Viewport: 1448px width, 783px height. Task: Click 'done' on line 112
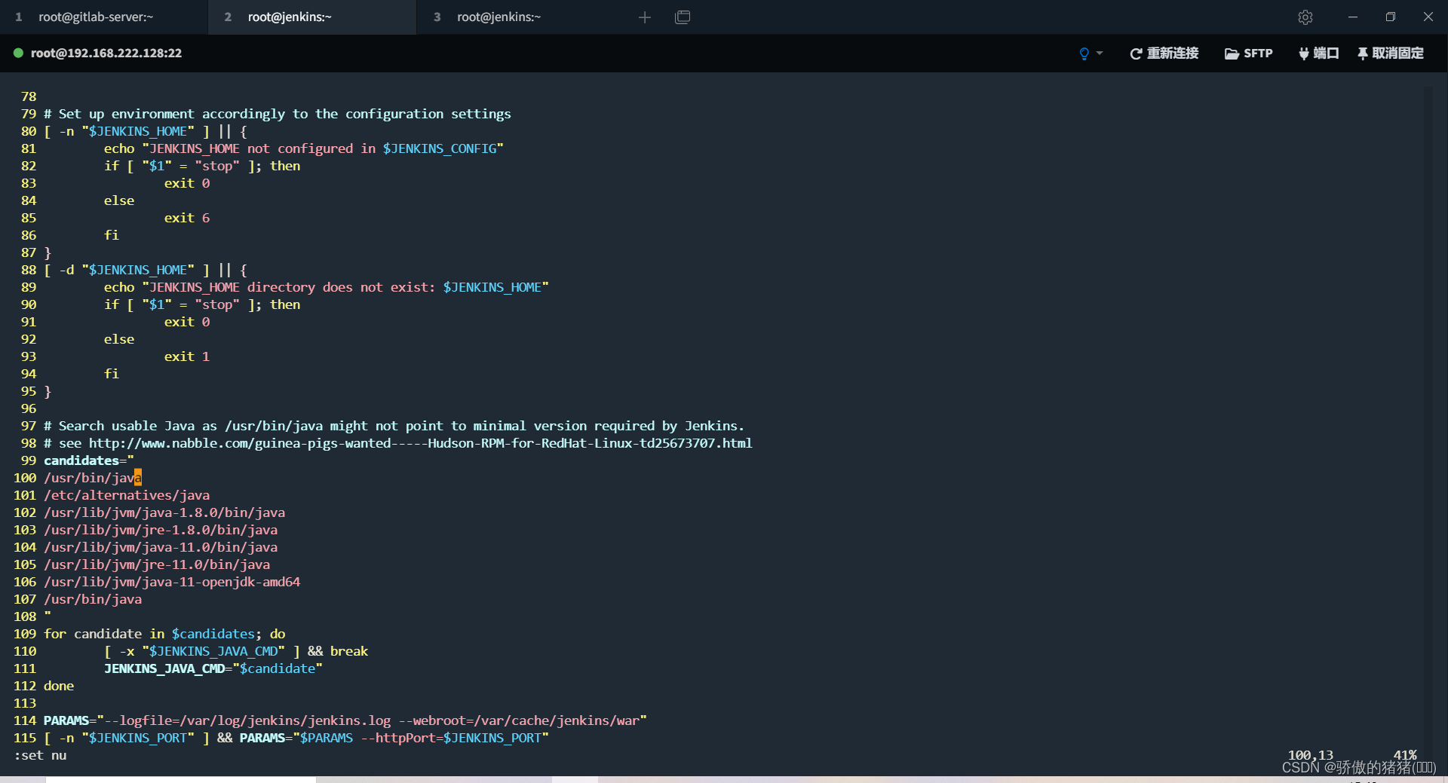coord(59,686)
